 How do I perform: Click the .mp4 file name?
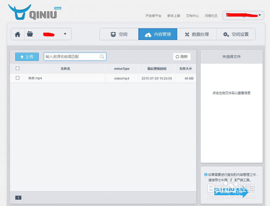pyautogui.click(x=35, y=78)
